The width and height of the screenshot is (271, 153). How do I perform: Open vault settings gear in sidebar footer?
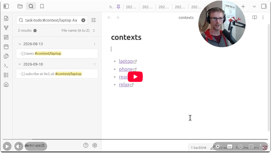pos(95,145)
